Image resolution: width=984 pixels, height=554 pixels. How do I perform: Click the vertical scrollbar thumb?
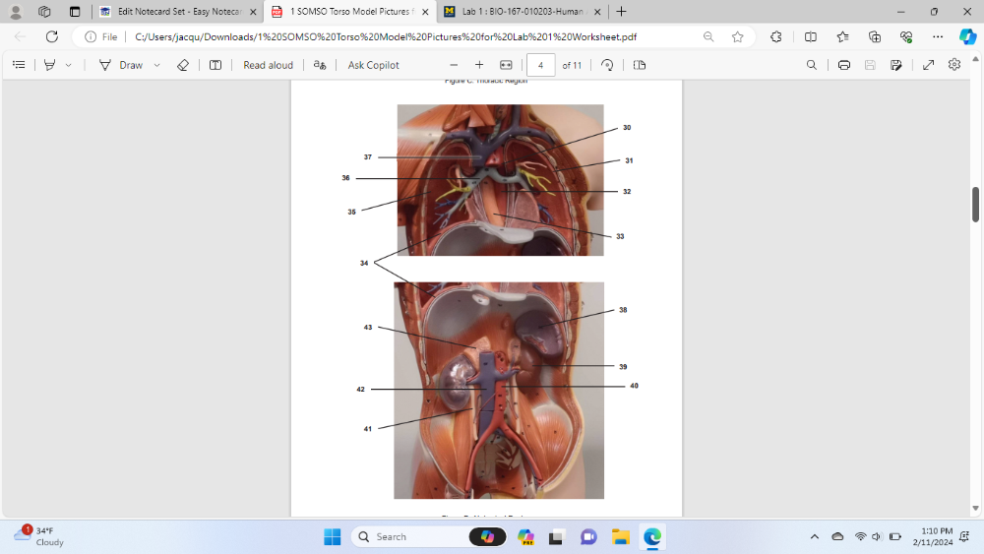[x=975, y=204]
